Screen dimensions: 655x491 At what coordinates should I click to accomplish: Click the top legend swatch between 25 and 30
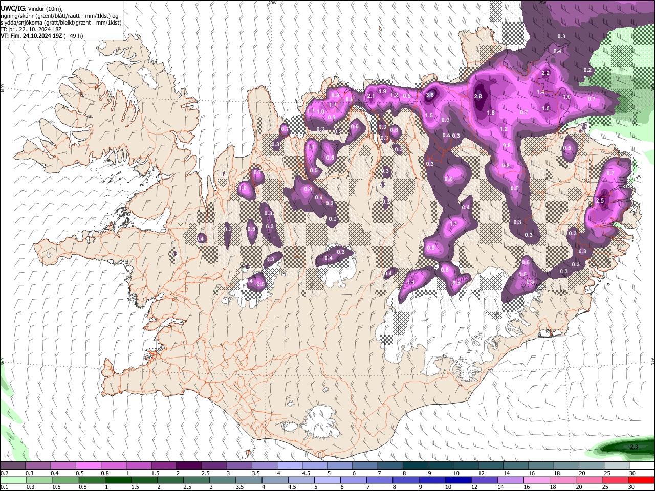tap(617, 466)
